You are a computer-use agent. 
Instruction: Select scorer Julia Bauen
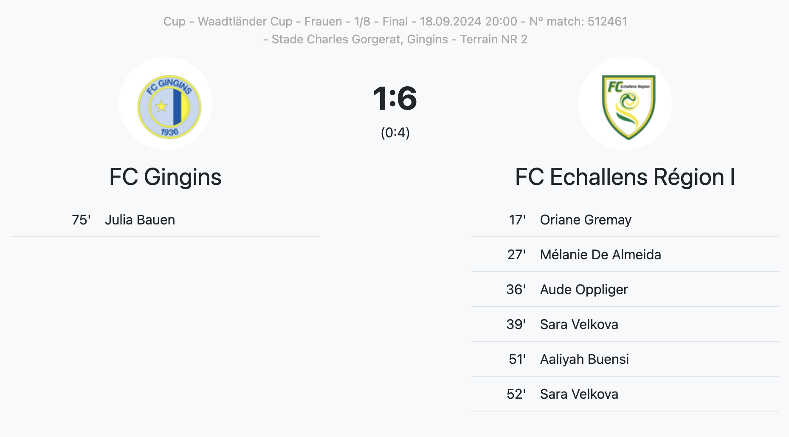coord(140,220)
